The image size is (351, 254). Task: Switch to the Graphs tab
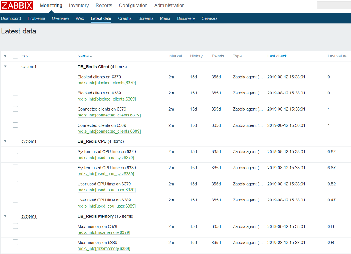click(x=125, y=18)
